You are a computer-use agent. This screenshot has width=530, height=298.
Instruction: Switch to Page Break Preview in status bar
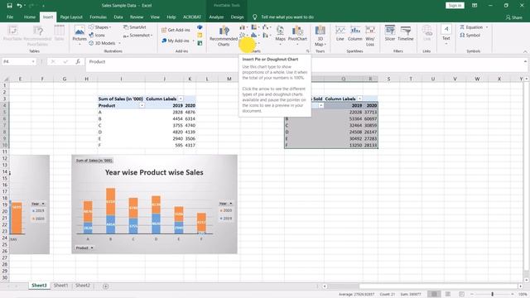[462, 295]
